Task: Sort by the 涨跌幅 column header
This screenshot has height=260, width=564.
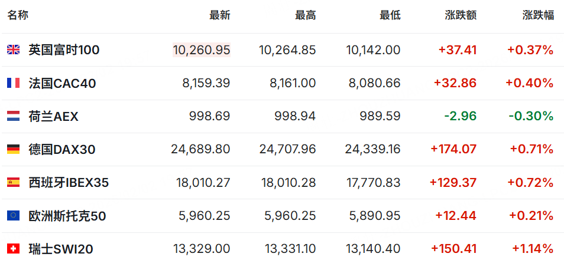Action: click(538, 15)
